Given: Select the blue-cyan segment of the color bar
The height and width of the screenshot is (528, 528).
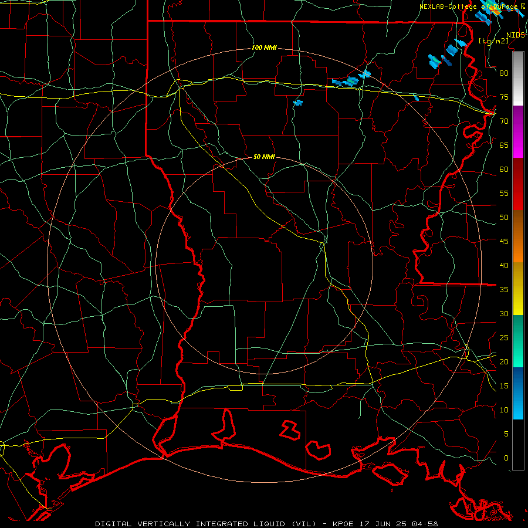Looking at the screenshot, I should tap(518, 393).
